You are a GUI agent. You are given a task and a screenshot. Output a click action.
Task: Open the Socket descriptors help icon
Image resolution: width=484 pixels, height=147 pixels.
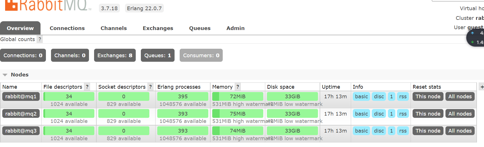[150, 87]
